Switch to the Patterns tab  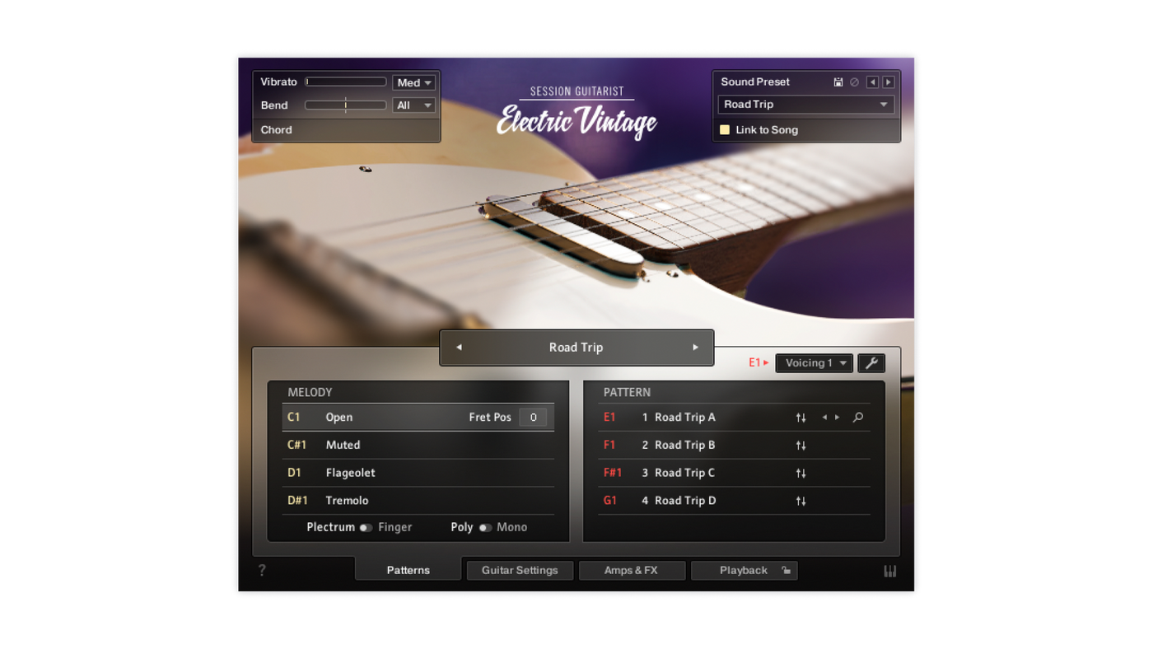click(408, 570)
